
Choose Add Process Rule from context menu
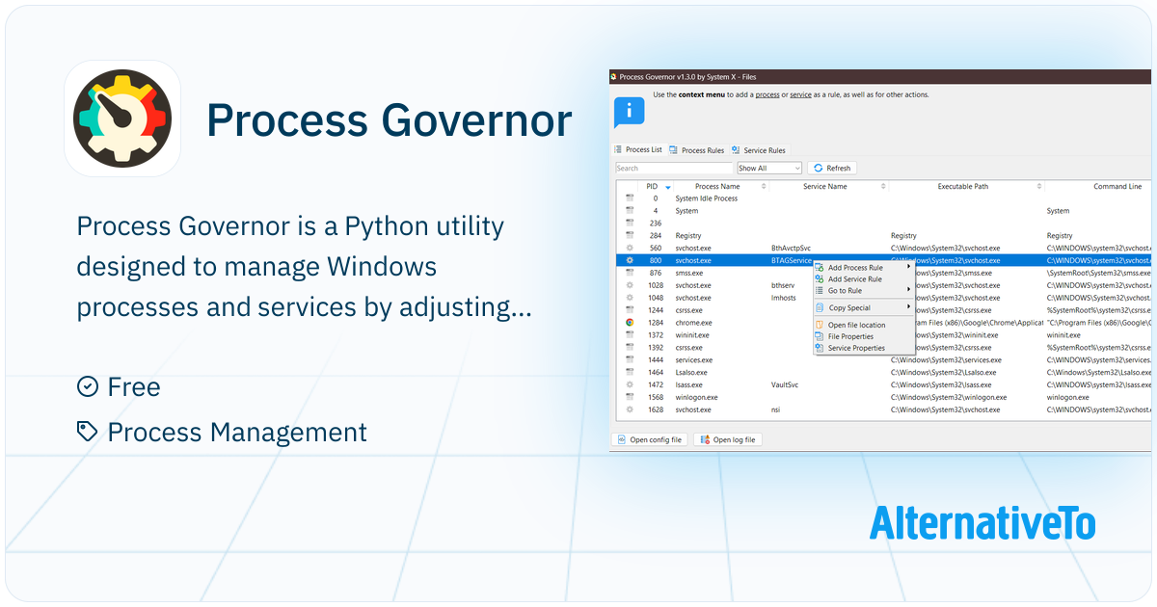[x=863, y=268]
